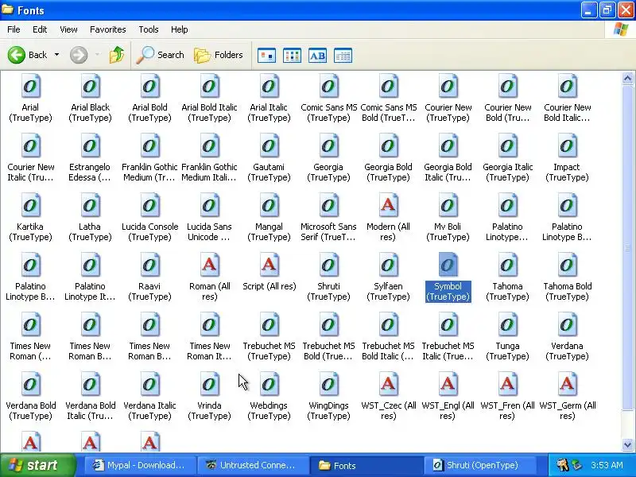Select the Arial Bold Italic label text
Screen dimensions: 636x477
click(x=209, y=113)
